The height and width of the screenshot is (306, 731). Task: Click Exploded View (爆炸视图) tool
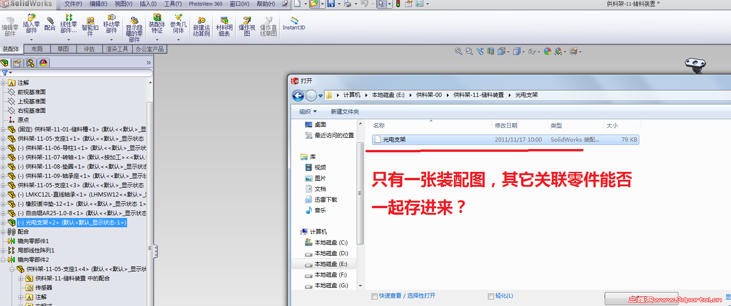pos(247,27)
